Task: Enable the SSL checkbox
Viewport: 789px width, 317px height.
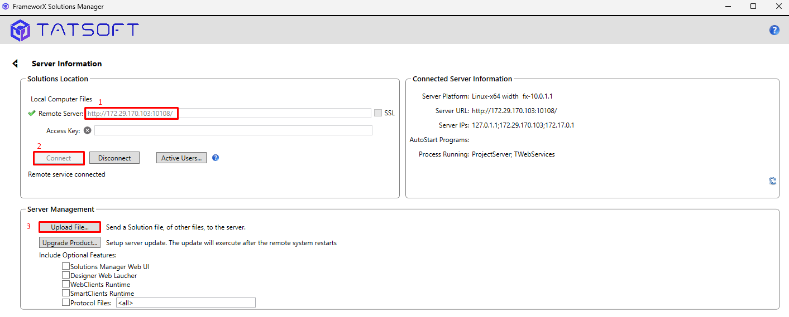Action: click(378, 113)
